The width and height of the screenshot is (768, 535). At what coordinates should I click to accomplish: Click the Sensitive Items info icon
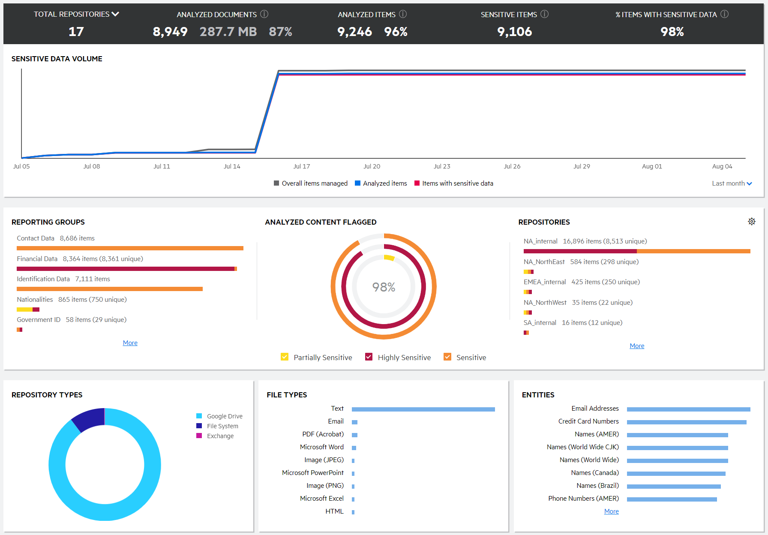tap(544, 14)
